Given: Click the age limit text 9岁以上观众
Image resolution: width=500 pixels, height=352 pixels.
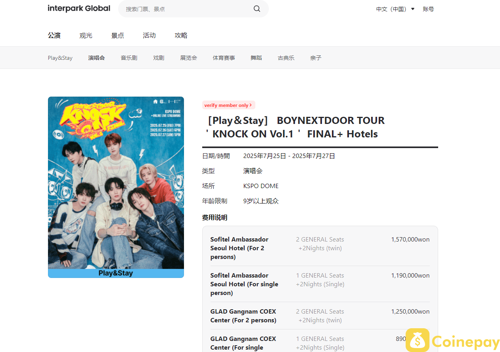Looking at the screenshot, I should click(x=261, y=201).
